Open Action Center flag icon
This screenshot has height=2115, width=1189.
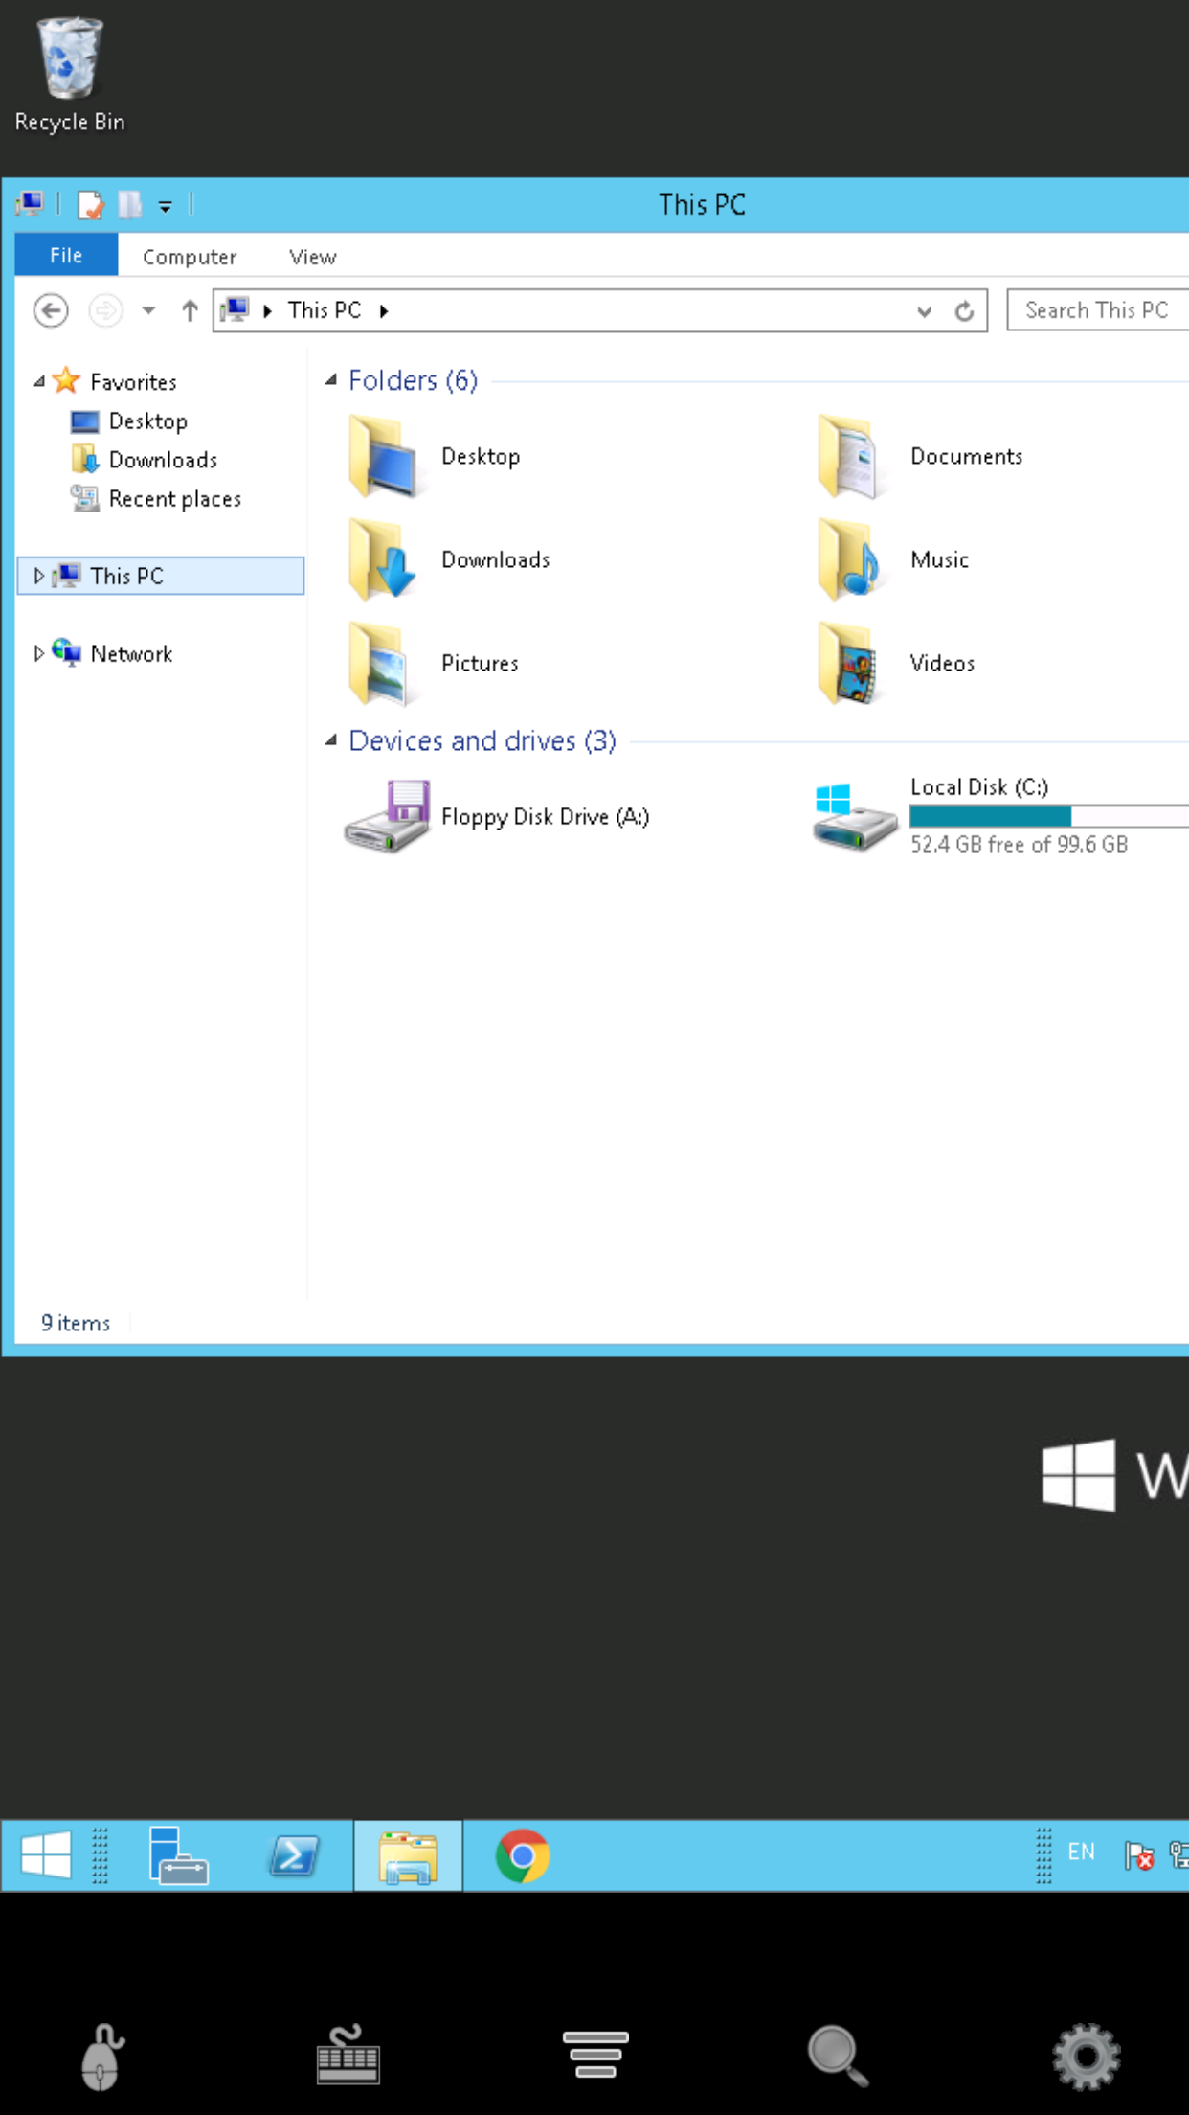point(1138,1855)
